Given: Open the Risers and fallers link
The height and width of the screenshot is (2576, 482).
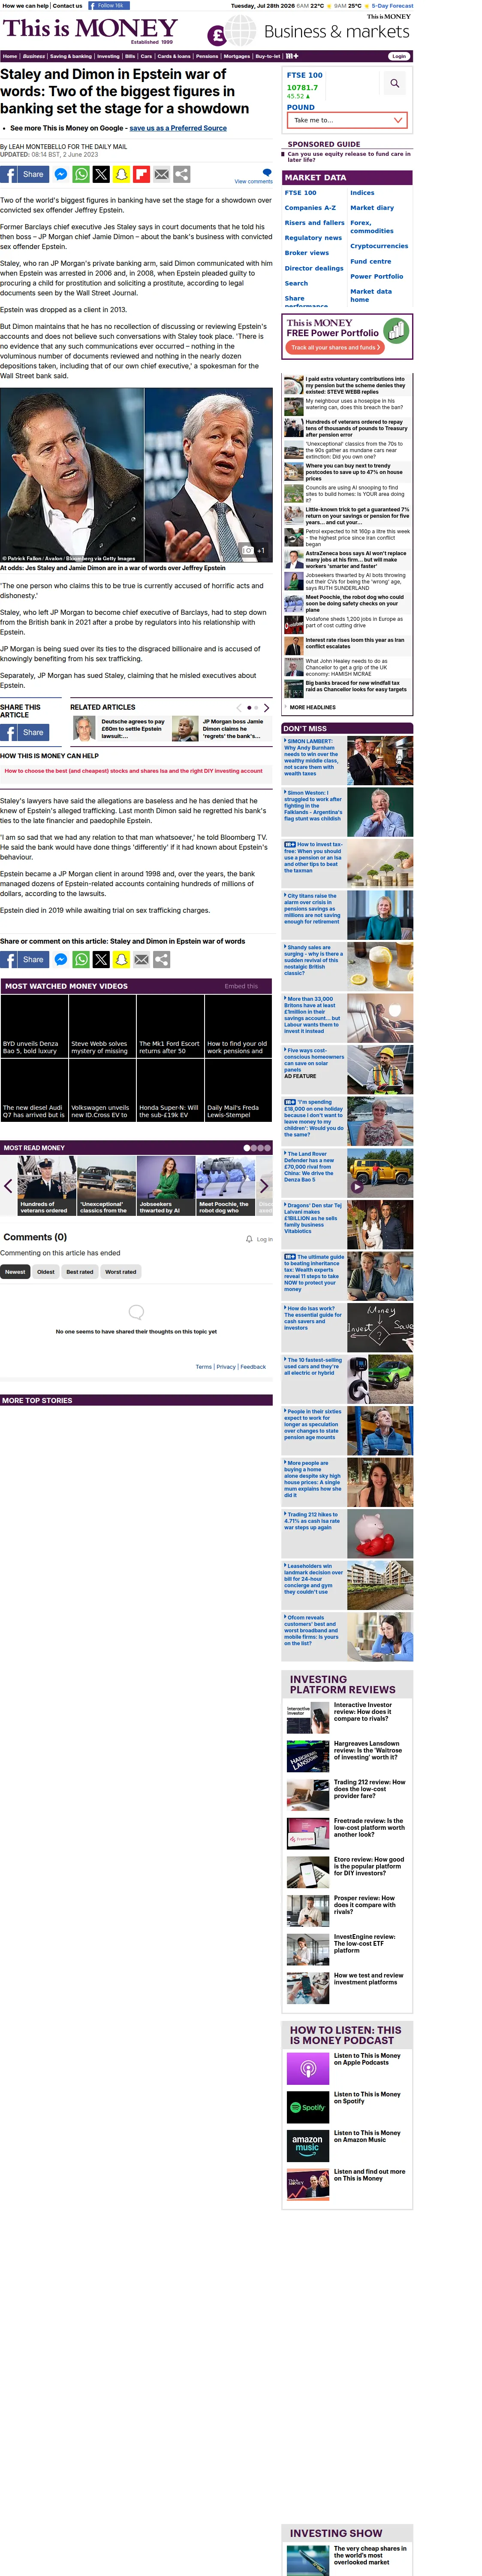Looking at the screenshot, I should pyautogui.click(x=314, y=223).
